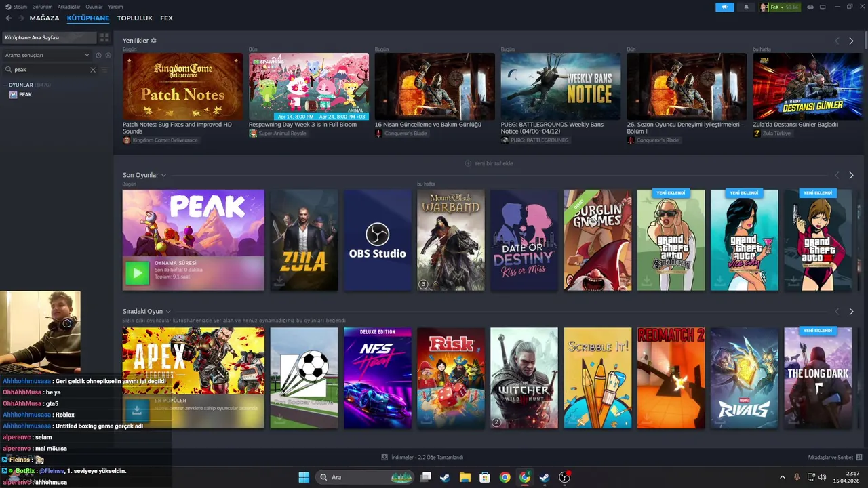Open the Arkadaşlar menu
The height and width of the screenshot is (488, 868).
[68, 7]
